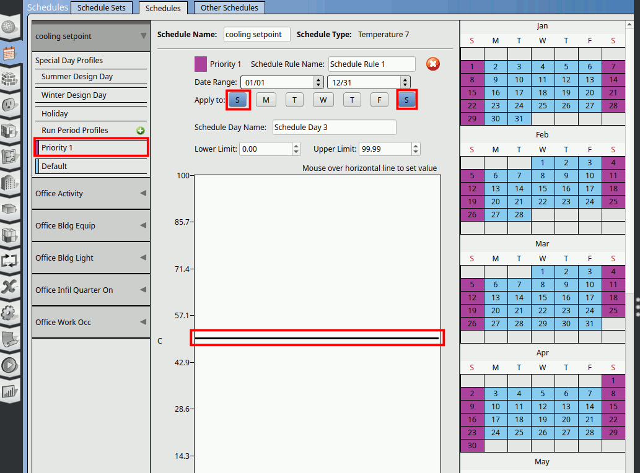Open Constructions brick wall icon tab
The height and width of the screenshot is (473, 640).
9,79
